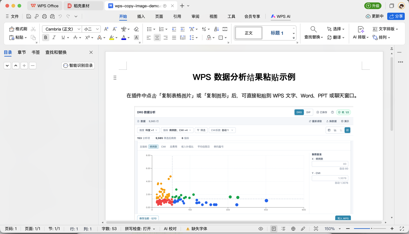
Task: Open Find and Replace magnifier (查找替换)
Action: [x=314, y=33]
